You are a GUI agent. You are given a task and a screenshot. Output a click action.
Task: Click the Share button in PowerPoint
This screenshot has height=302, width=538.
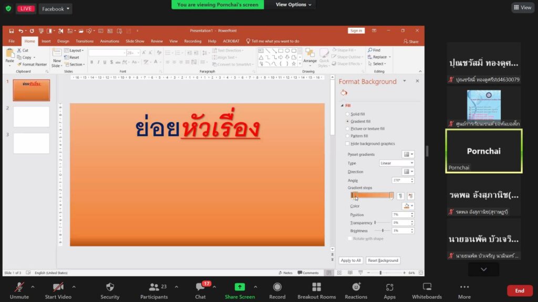point(411,41)
